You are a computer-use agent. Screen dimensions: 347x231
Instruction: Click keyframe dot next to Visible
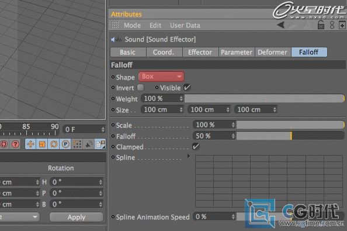click(157, 88)
